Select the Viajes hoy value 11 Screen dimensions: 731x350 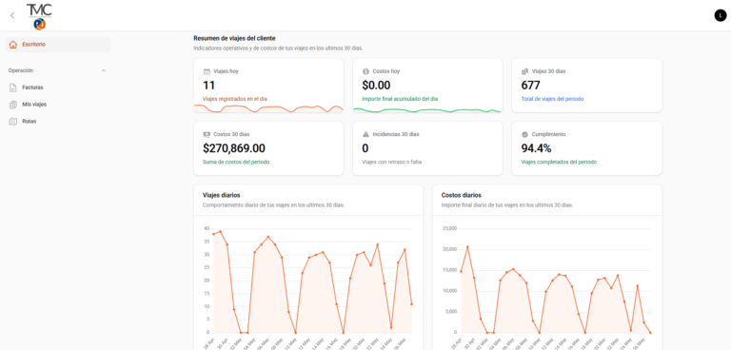[x=208, y=86]
